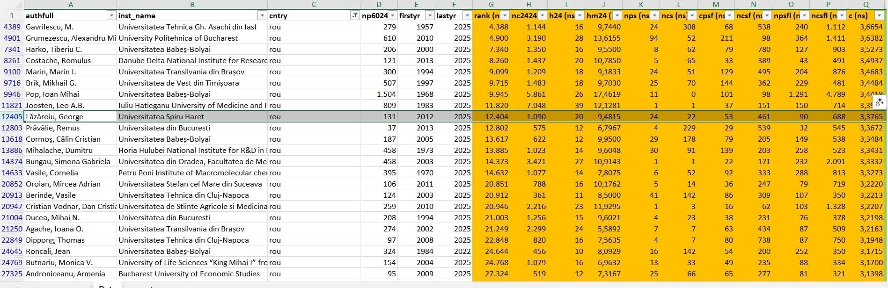
Task: Open filter arrow for np6024 column
Action: (x=392, y=16)
